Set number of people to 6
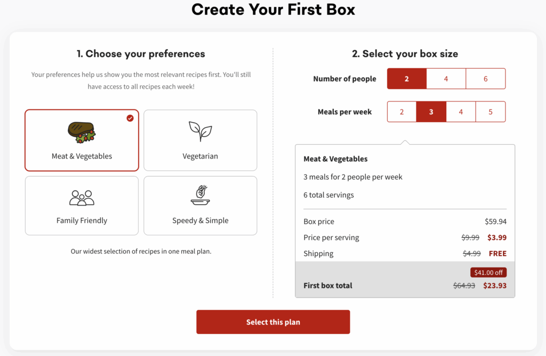The height and width of the screenshot is (356, 546). coord(485,79)
